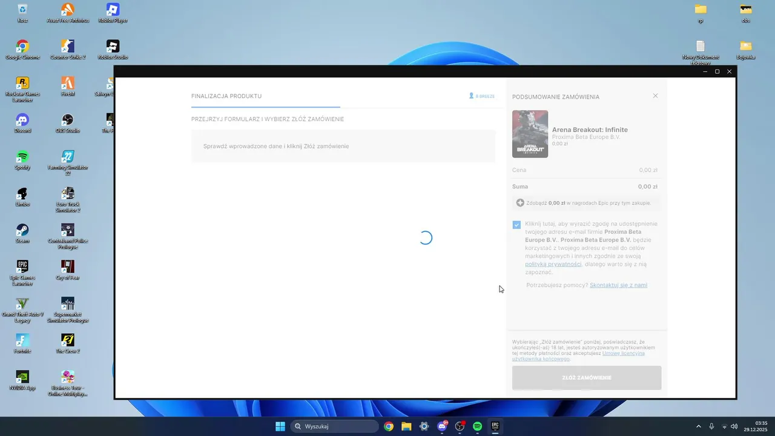Click the user account icon in checkout header
Image resolution: width=775 pixels, height=436 pixels.
click(472, 96)
